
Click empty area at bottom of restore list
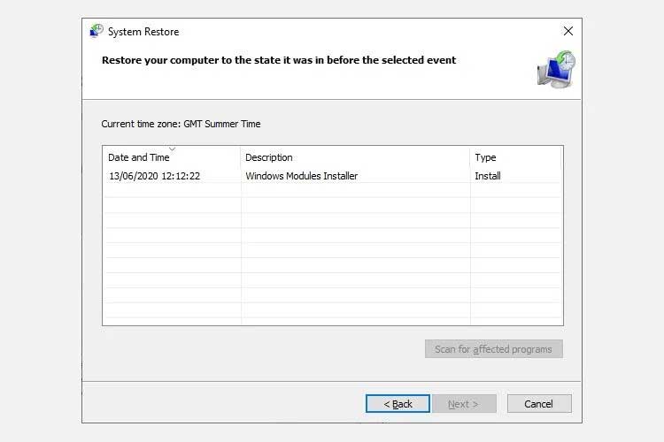[332, 311]
